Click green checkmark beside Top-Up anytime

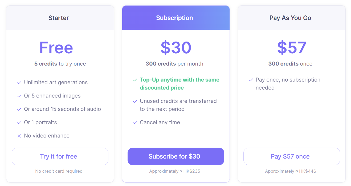135,80
